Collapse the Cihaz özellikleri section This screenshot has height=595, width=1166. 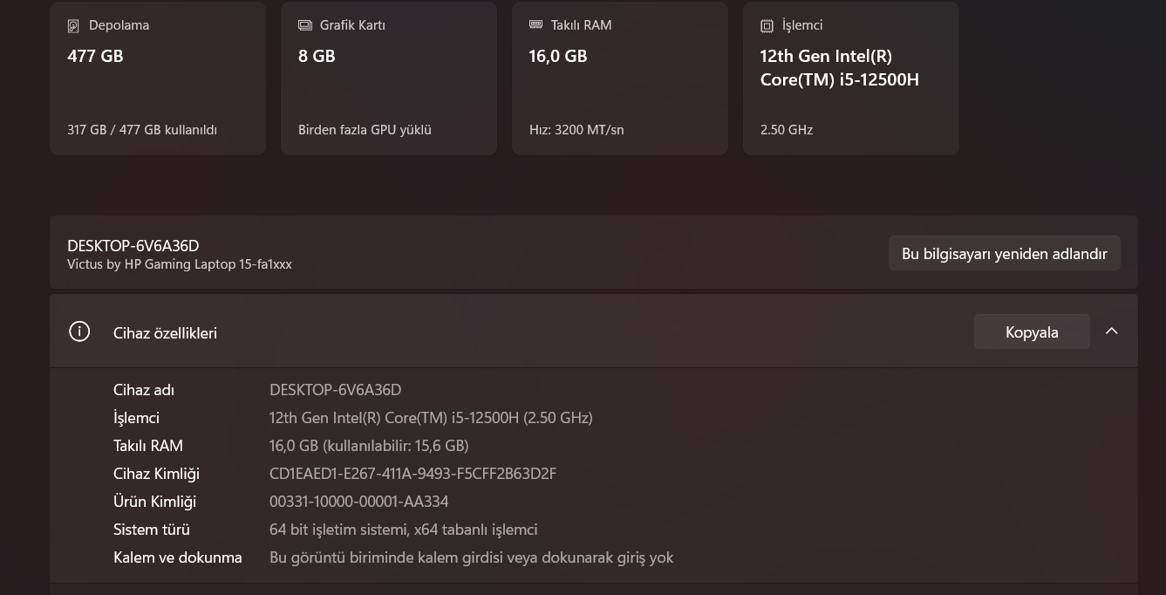tap(1111, 332)
